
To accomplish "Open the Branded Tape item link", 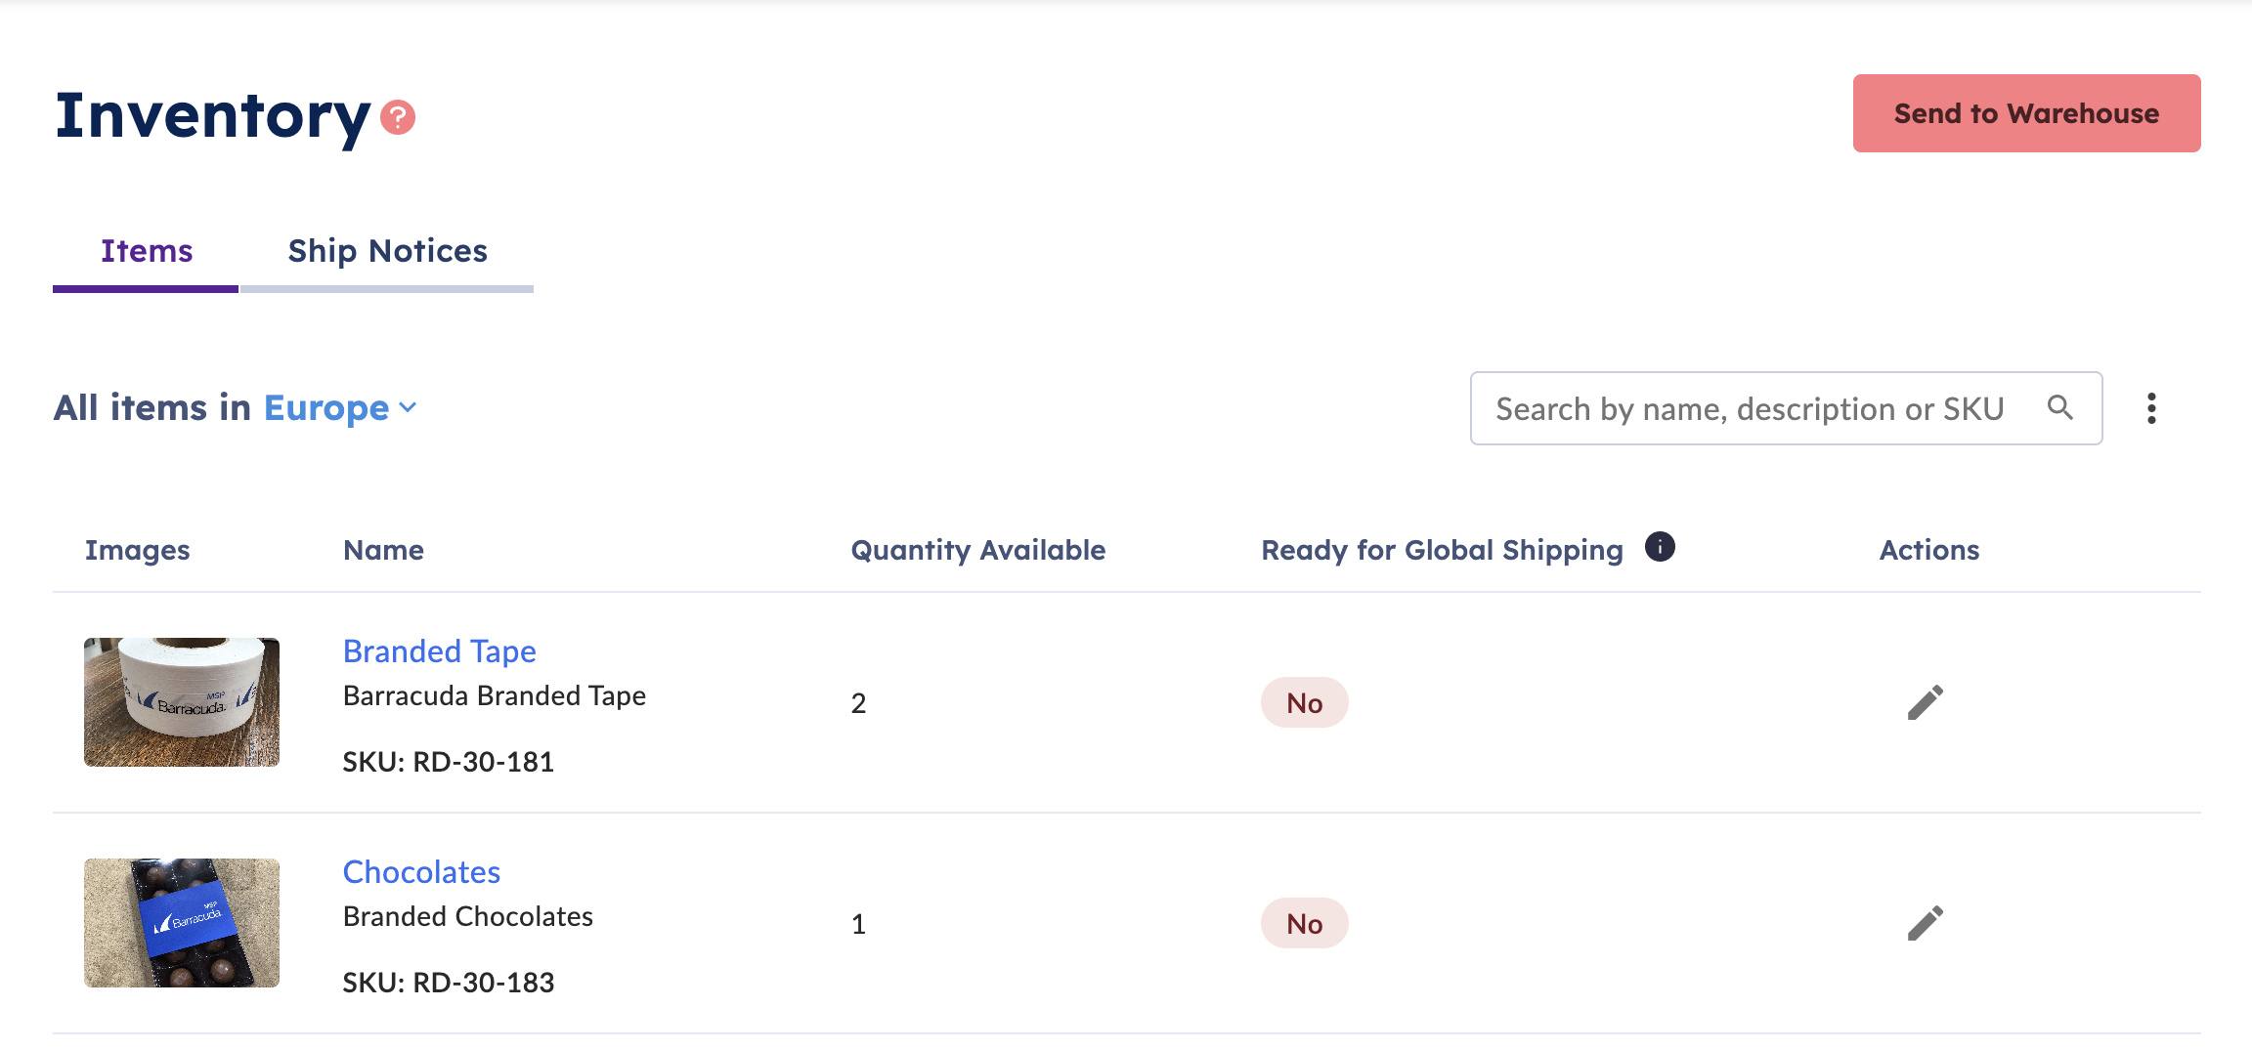I will pyautogui.click(x=439, y=650).
